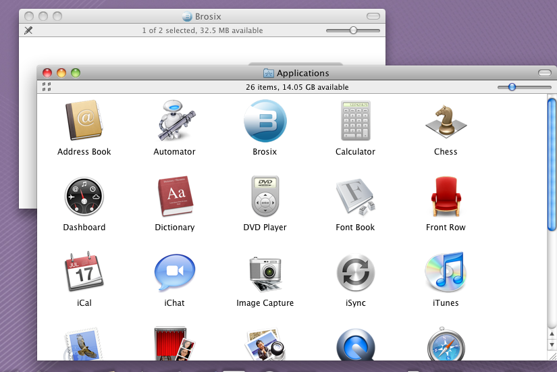Select the QuickTime Player blue Q icon
The width and height of the screenshot is (557, 372).
(x=356, y=344)
